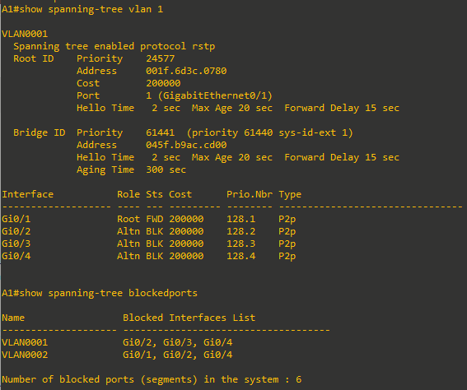Click the Altn role of Gi0/3
Image resolution: width=467 pixels, height=390 pixels.
click(128, 244)
